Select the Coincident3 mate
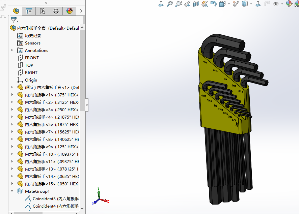Image resolution: width=299 pixels, height=214 pixels. tap(56, 199)
